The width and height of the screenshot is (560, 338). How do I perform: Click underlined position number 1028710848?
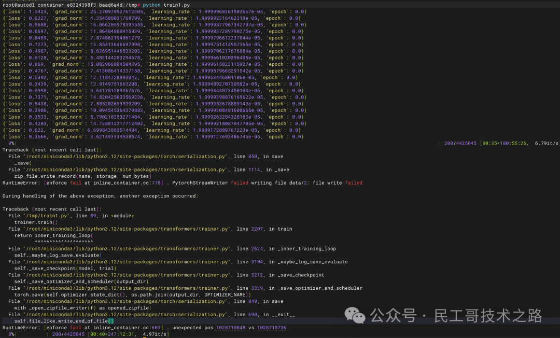pos(231,328)
